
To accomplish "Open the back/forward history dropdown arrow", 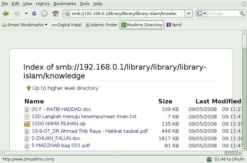I will 26,13.
